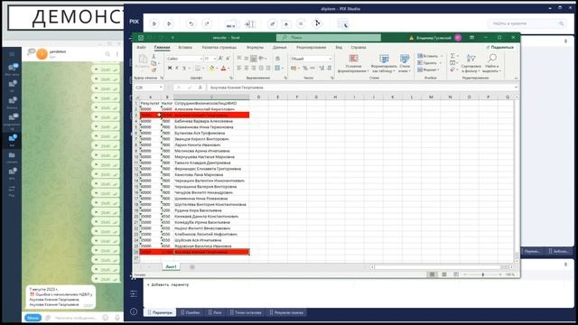The image size is (578, 325).
Task: Click the percent style icon
Action: pos(305,69)
